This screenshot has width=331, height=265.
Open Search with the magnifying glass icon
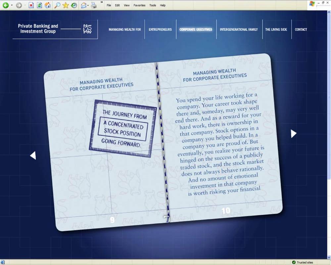(x=57, y=5)
